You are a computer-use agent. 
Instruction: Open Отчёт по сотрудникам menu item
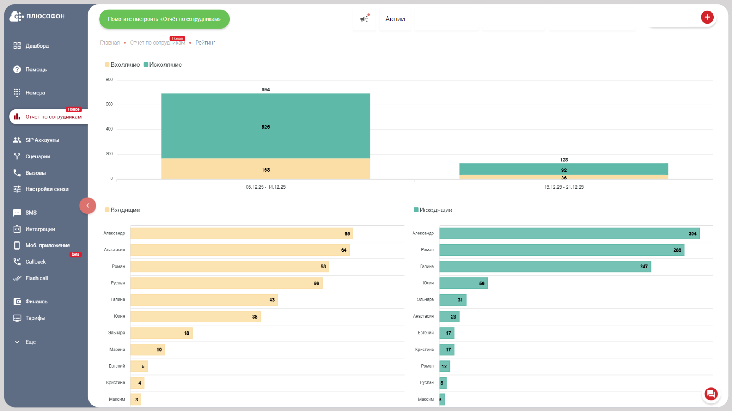coord(53,117)
